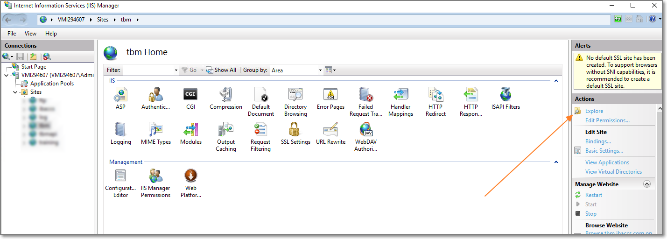Click the Help icon in address bar
Screen dimensions: 667x239
click(653, 19)
